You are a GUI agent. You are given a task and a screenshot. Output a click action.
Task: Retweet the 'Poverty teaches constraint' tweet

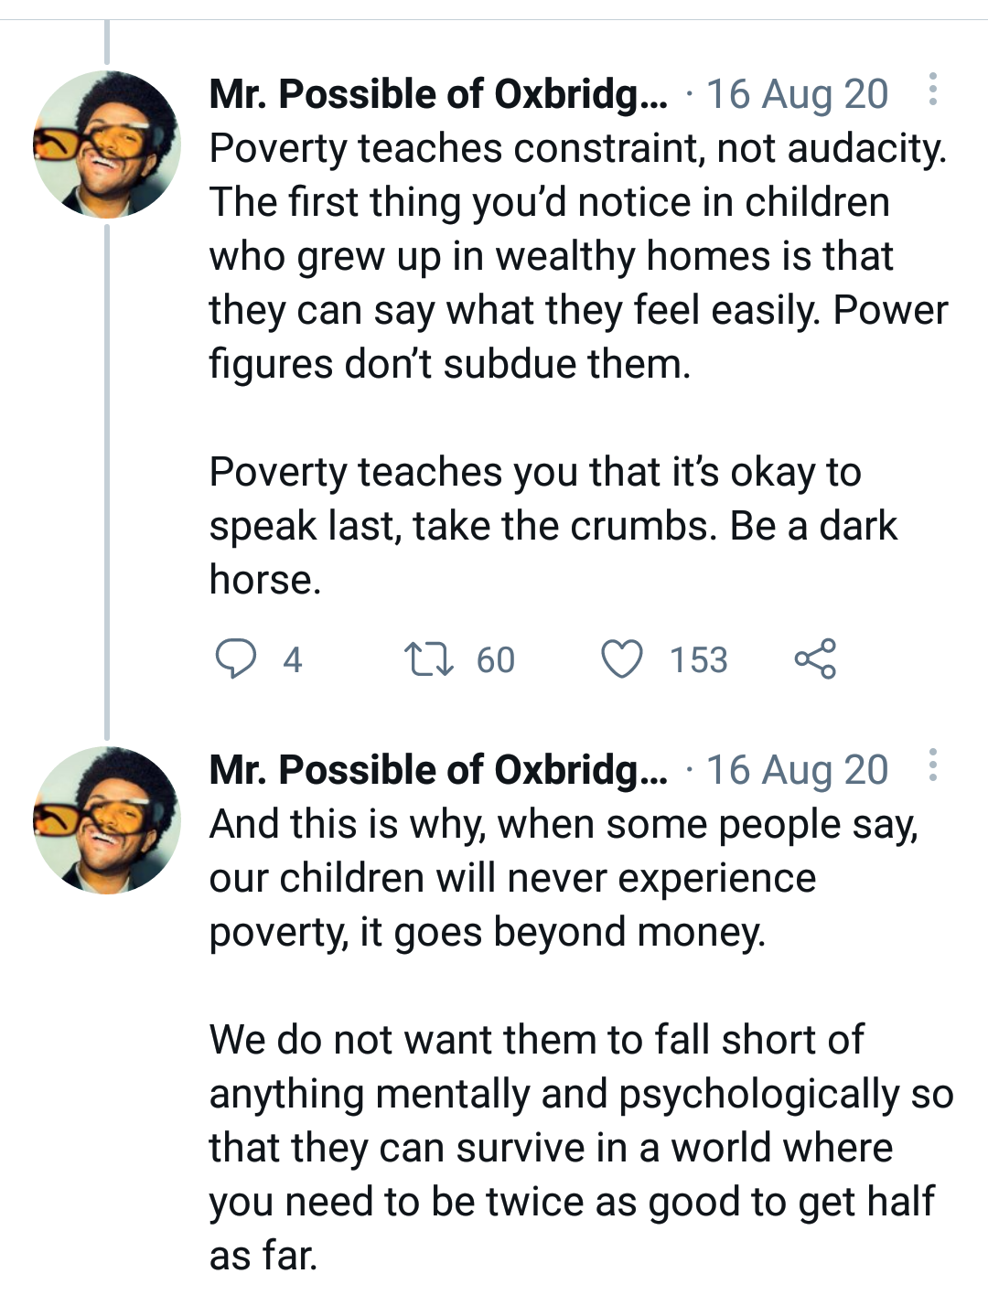(x=429, y=658)
